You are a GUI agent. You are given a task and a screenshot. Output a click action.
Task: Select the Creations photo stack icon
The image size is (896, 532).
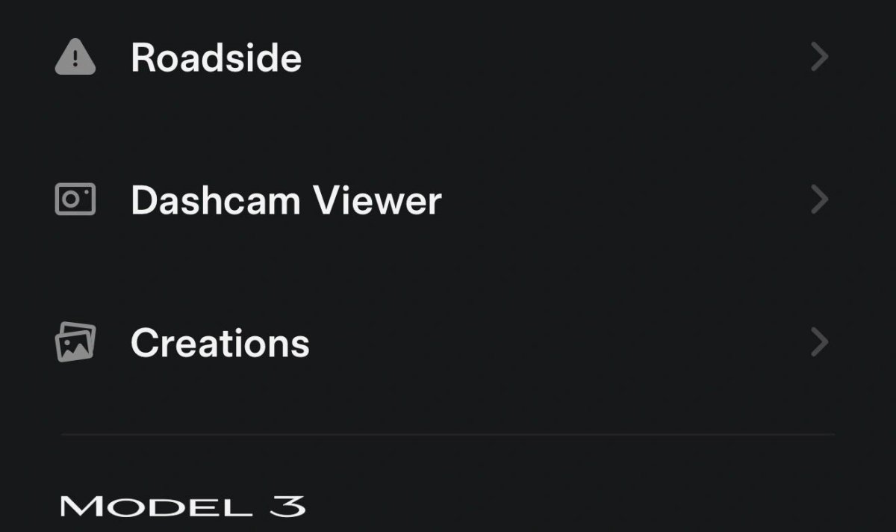click(x=75, y=342)
